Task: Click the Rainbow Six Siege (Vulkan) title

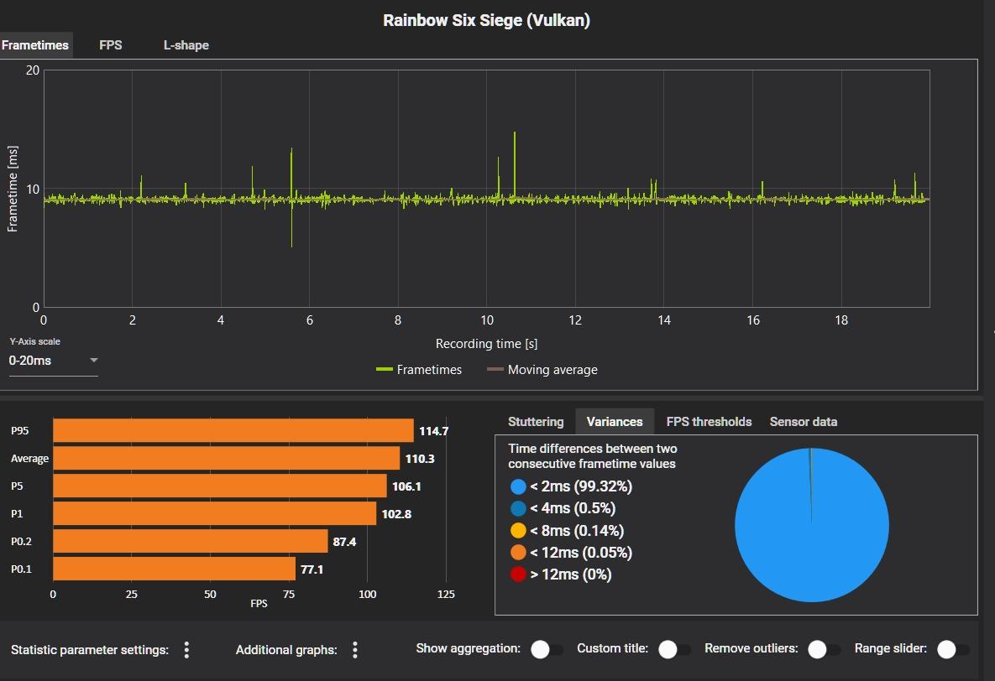Action: [x=487, y=20]
